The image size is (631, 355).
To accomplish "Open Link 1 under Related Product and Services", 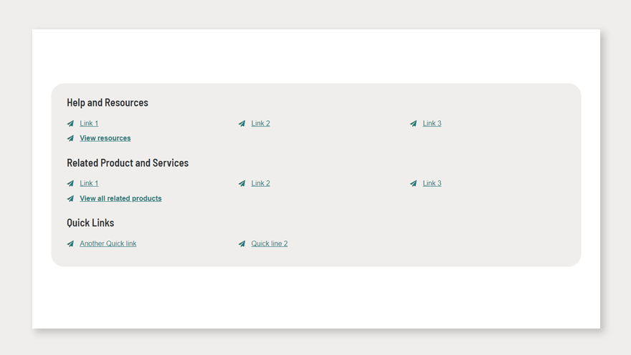I will (x=89, y=184).
